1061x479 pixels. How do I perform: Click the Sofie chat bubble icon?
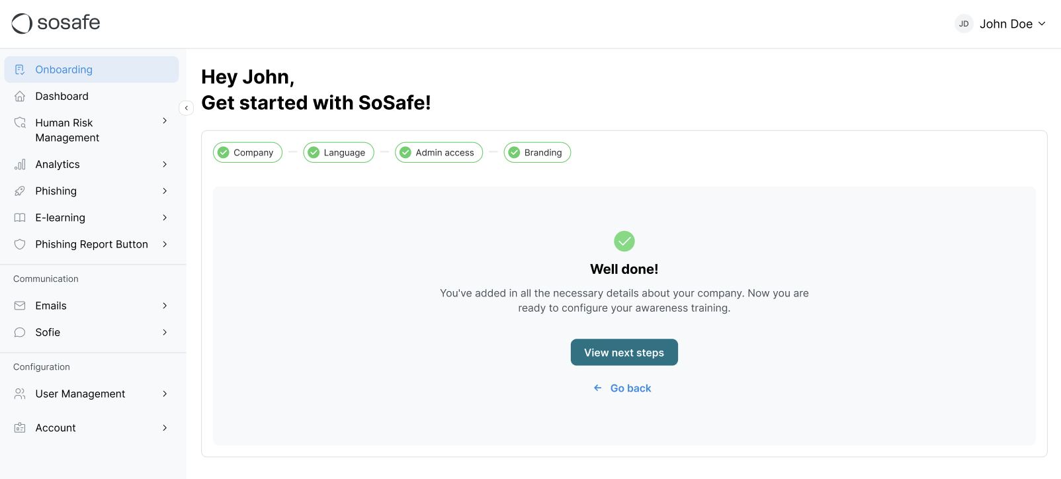click(x=20, y=332)
